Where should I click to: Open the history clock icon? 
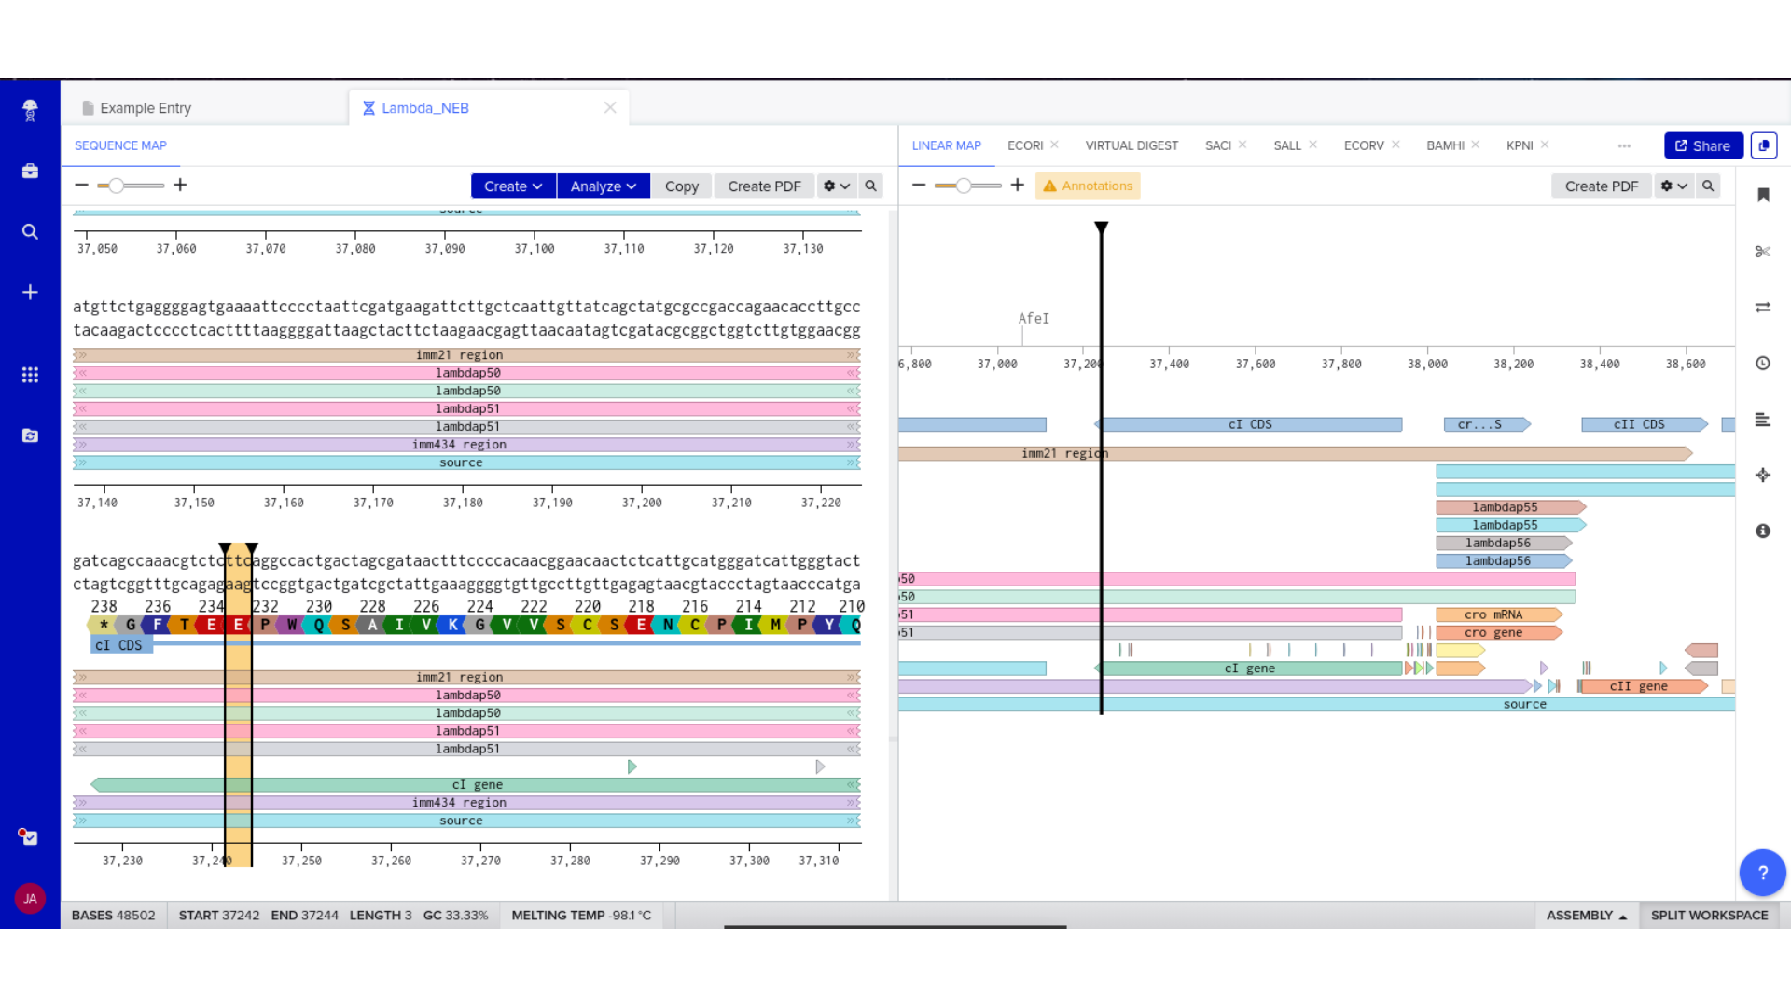pos(1762,364)
